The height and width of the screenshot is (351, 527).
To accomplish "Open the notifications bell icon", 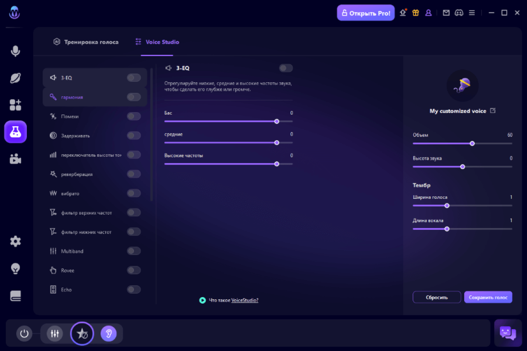I will pyautogui.click(x=402, y=13).
